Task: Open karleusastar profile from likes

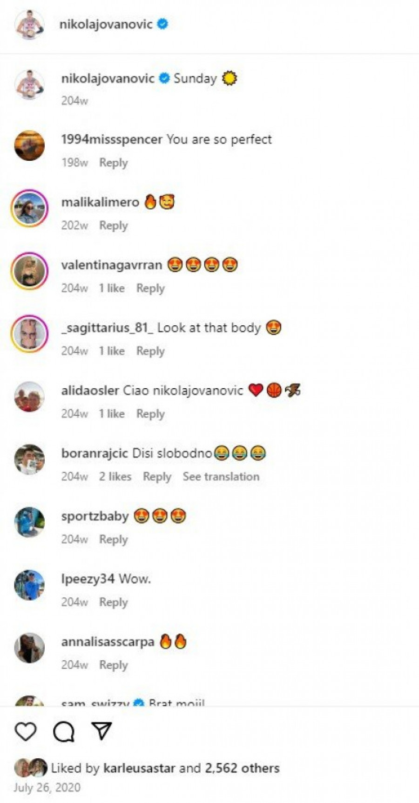Action: [139, 768]
